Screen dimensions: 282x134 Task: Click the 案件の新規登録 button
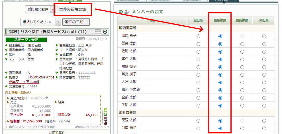pos(73,10)
